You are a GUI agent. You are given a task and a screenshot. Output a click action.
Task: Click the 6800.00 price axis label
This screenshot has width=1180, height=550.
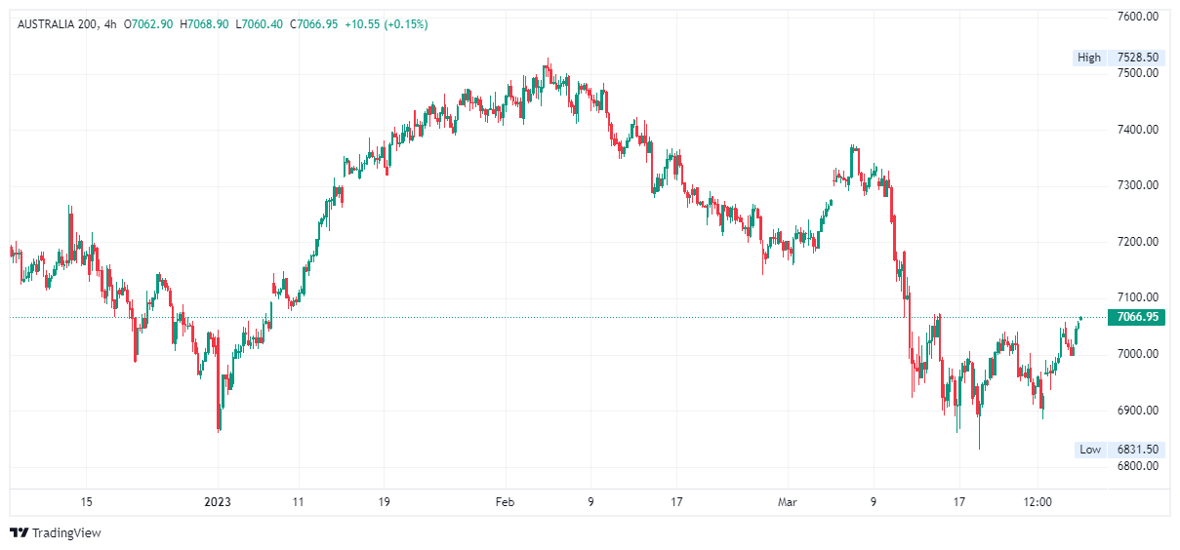[x=1138, y=466]
